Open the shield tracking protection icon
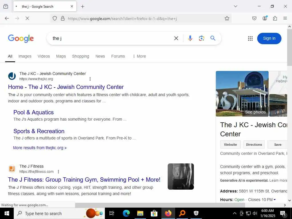This screenshot has height=219, width=292. click(54, 18)
